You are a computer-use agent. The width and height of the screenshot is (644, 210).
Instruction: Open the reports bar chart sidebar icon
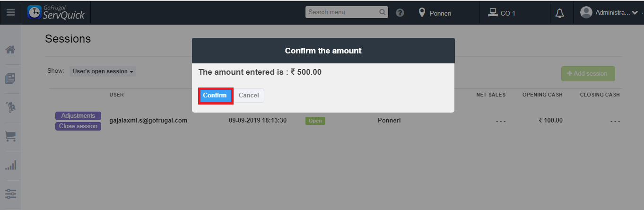tap(10, 165)
